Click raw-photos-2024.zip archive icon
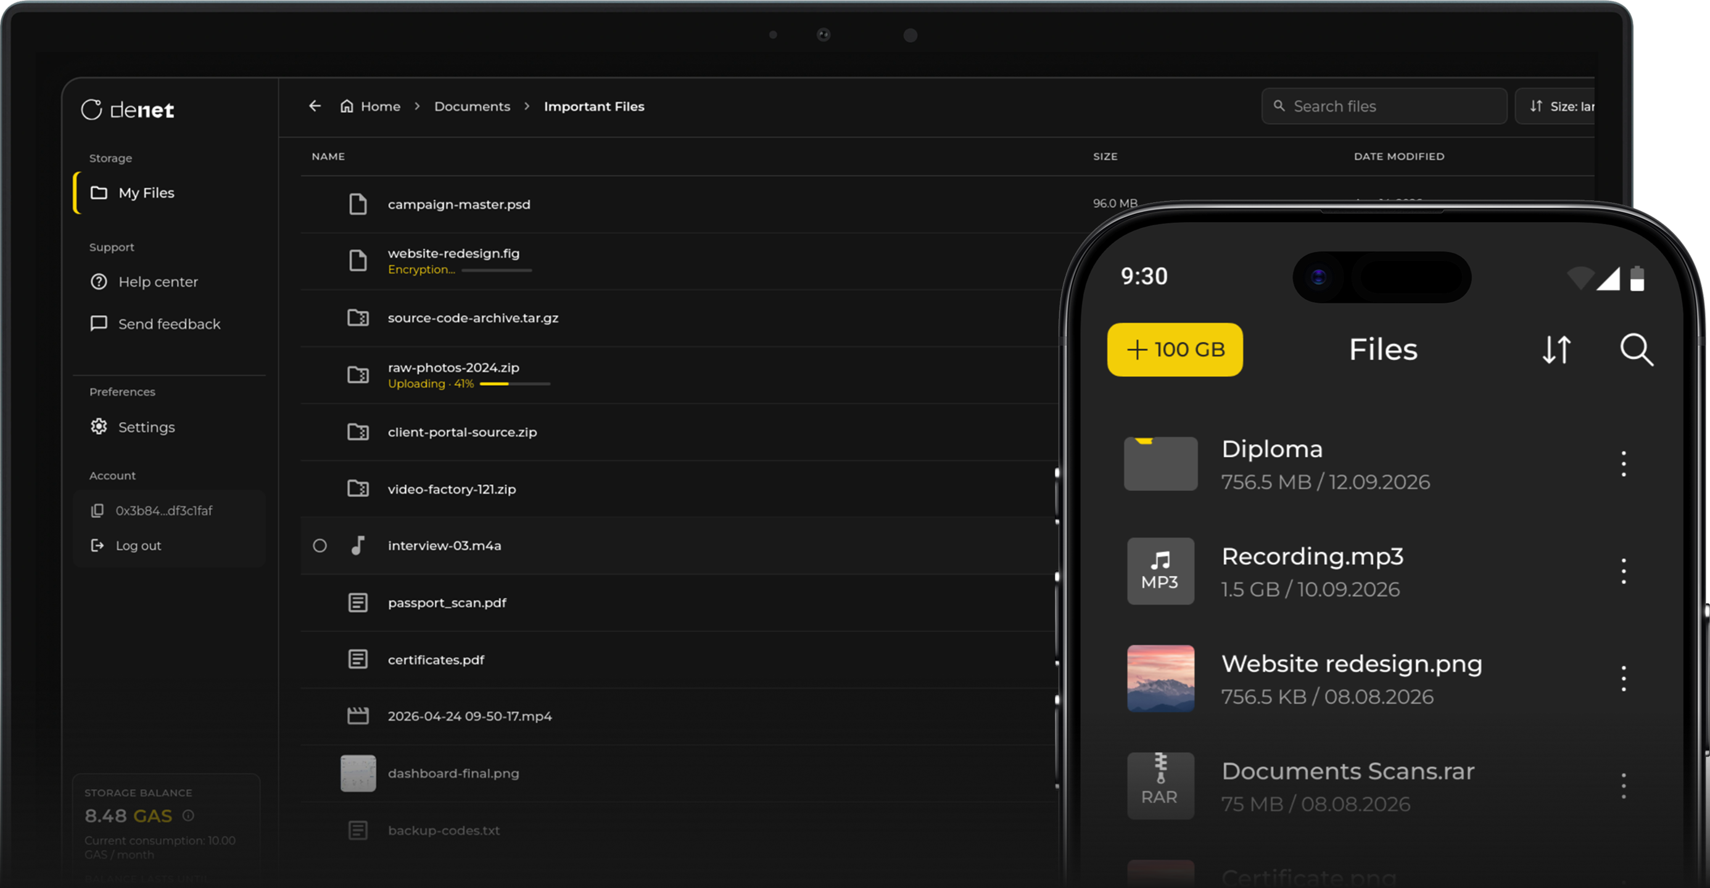Screen dimensions: 1710x888 [x=358, y=375]
